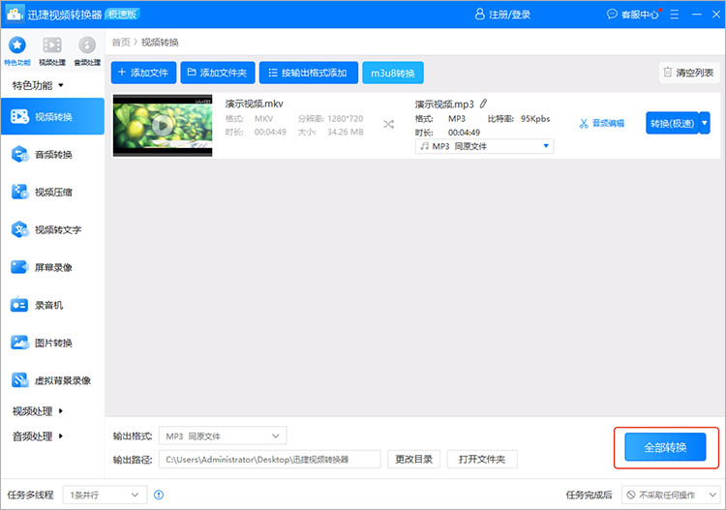Open the 输出格式 dropdown
This screenshot has width=726, height=510.
pos(223,435)
